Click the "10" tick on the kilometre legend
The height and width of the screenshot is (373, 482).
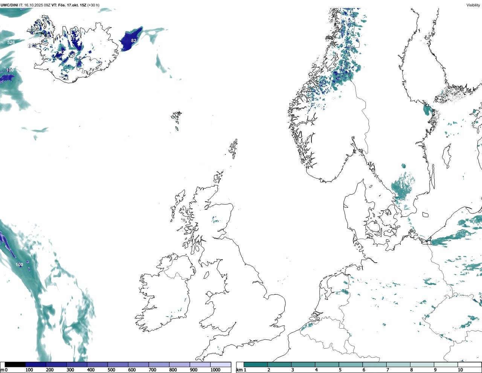pyautogui.click(x=460, y=370)
